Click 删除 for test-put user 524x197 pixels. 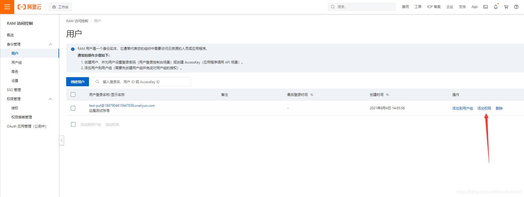pyautogui.click(x=499, y=108)
